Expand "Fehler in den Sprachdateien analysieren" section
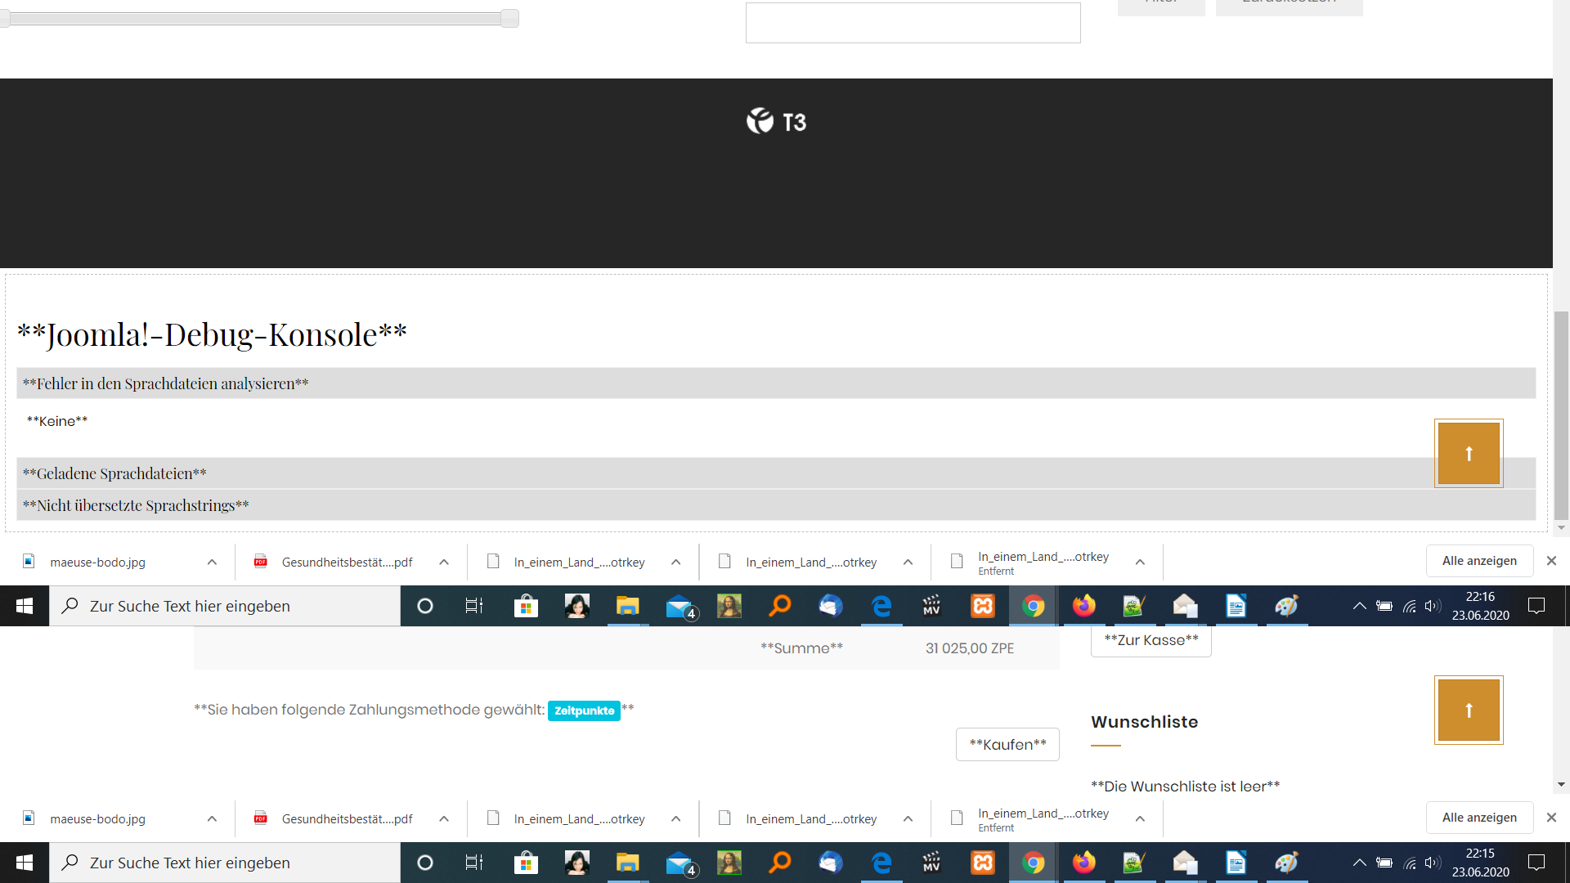1570x883 pixels. [165, 383]
